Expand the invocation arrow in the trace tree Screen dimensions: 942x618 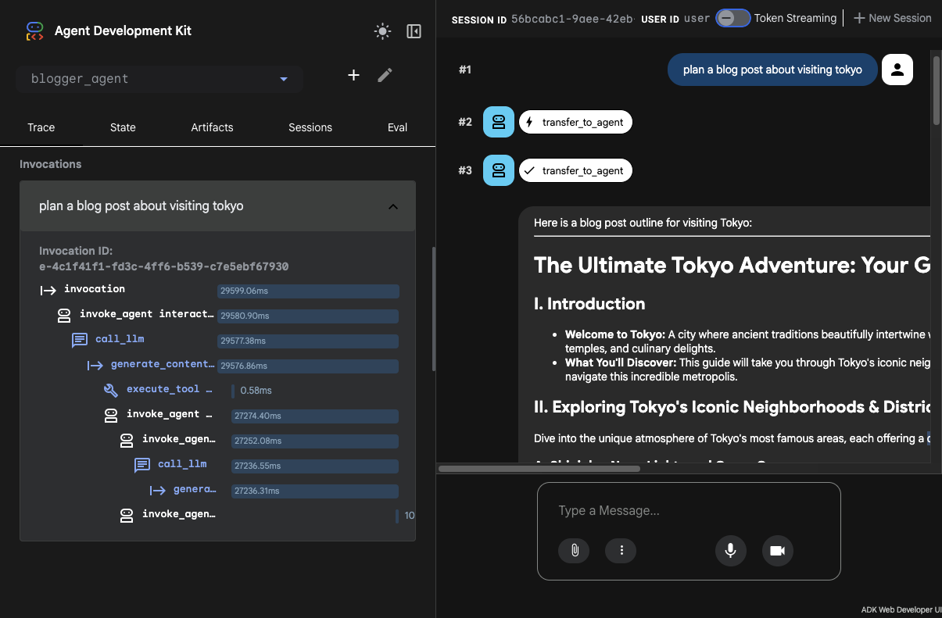click(x=48, y=289)
